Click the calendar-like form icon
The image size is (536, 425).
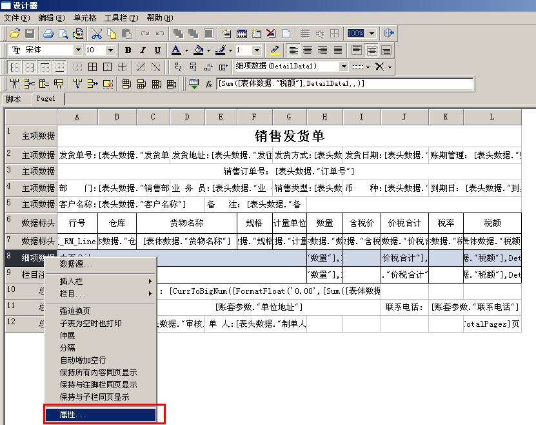[241, 34]
